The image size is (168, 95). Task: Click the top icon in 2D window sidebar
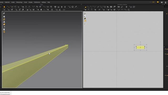(x=85, y=13)
